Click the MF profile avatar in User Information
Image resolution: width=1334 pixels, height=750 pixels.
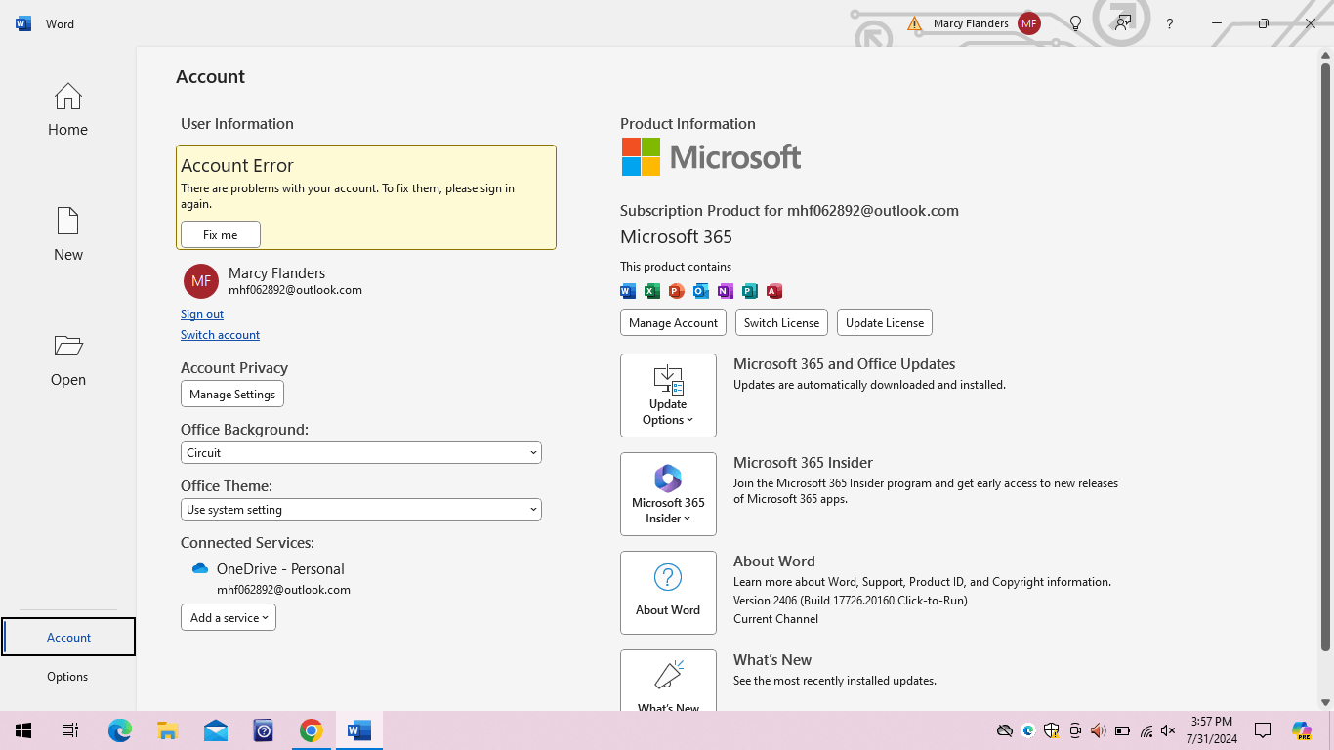tap(201, 281)
